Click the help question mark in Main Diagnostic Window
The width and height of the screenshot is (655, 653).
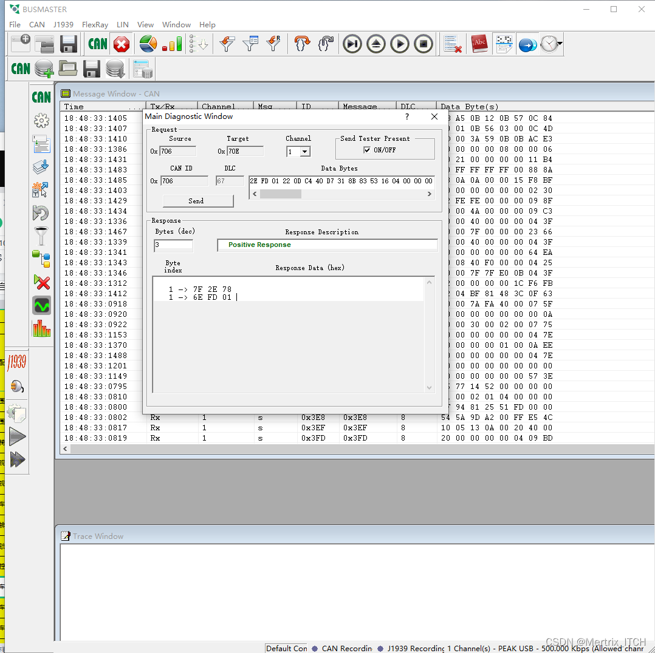tap(406, 117)
